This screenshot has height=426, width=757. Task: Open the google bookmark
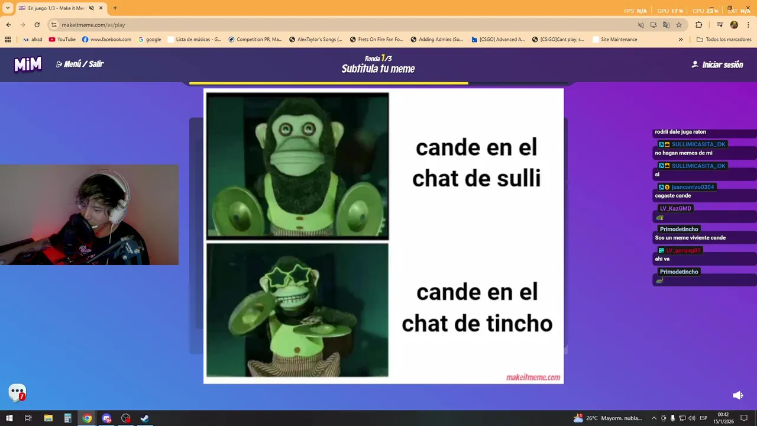pos(150,40)
